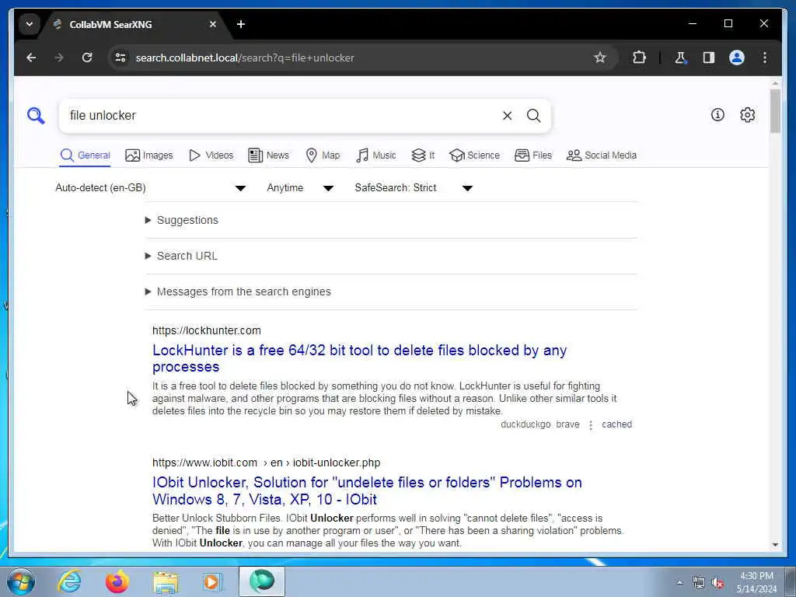The width and height of the screenshot is (796, 597).
Task: Open the cached LockHunter page link
Action: coord(616,424)
